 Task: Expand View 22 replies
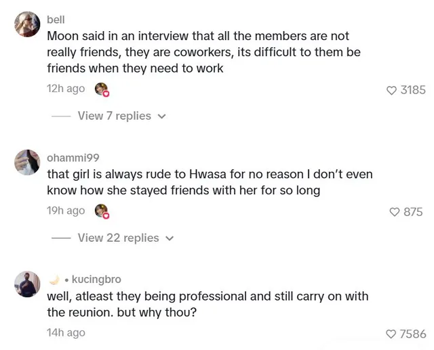(x=118, y=238)
